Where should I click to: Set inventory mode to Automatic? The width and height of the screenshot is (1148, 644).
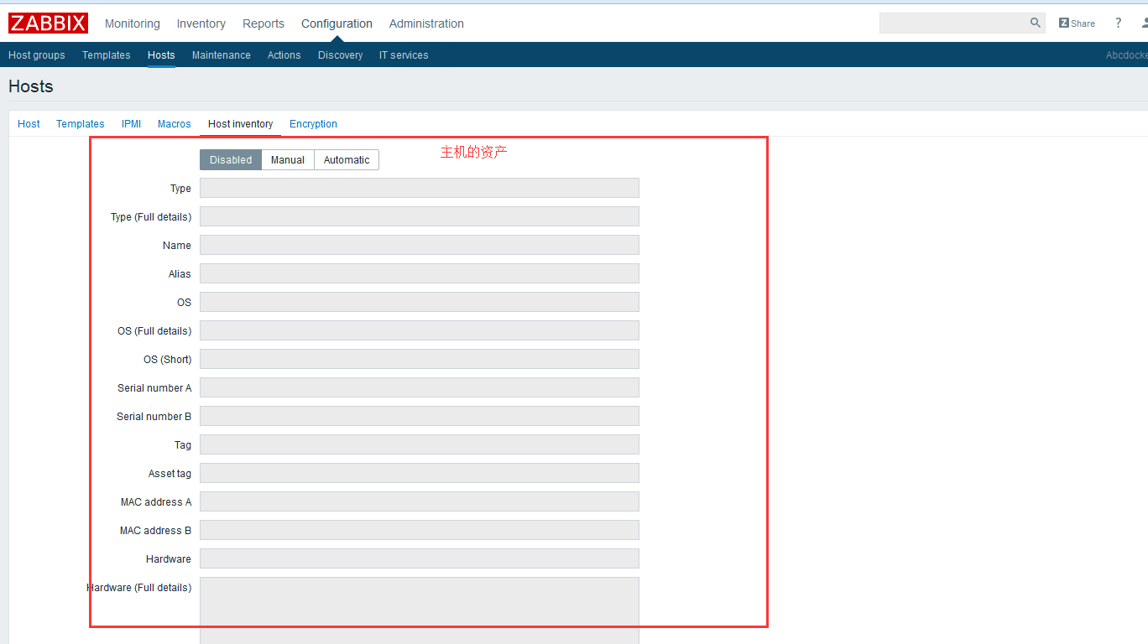(347, 160)
